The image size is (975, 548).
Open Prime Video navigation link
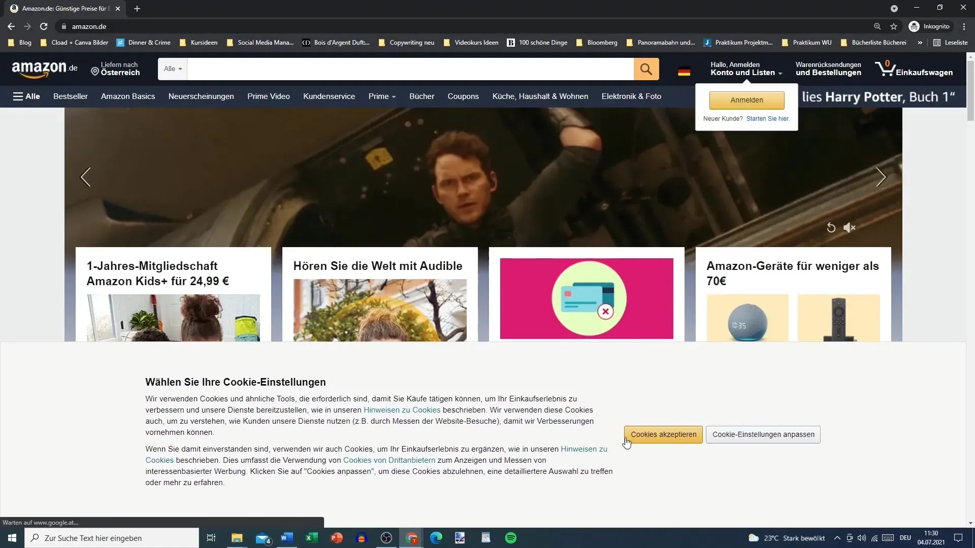[x=269, y=96]
